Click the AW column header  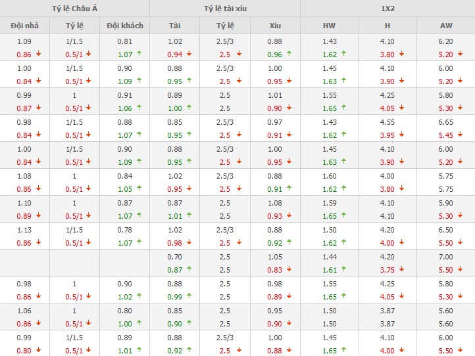click(445, 26)
